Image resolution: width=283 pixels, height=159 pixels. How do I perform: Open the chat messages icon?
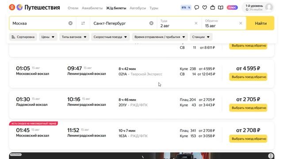click(197, 8)
